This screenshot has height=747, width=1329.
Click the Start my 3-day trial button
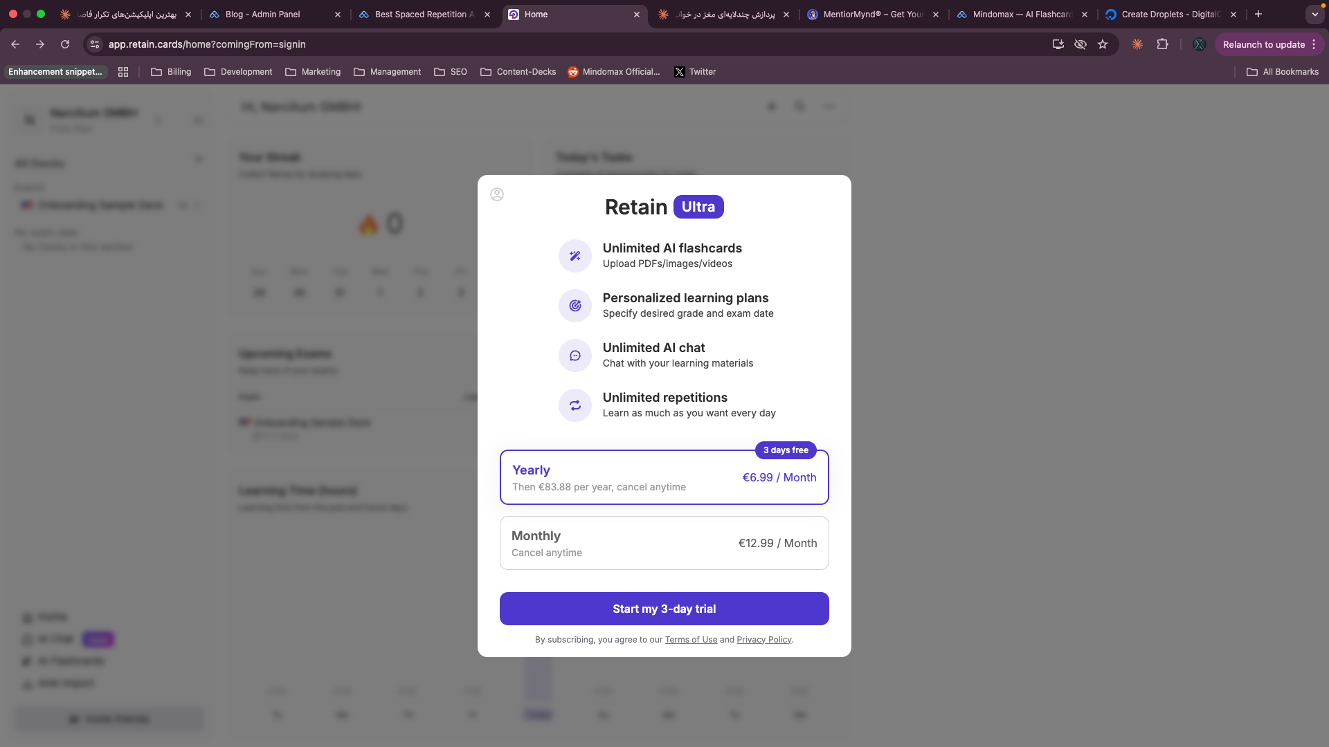(664, 609)
